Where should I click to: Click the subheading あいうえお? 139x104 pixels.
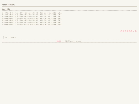tap(6, 9)
